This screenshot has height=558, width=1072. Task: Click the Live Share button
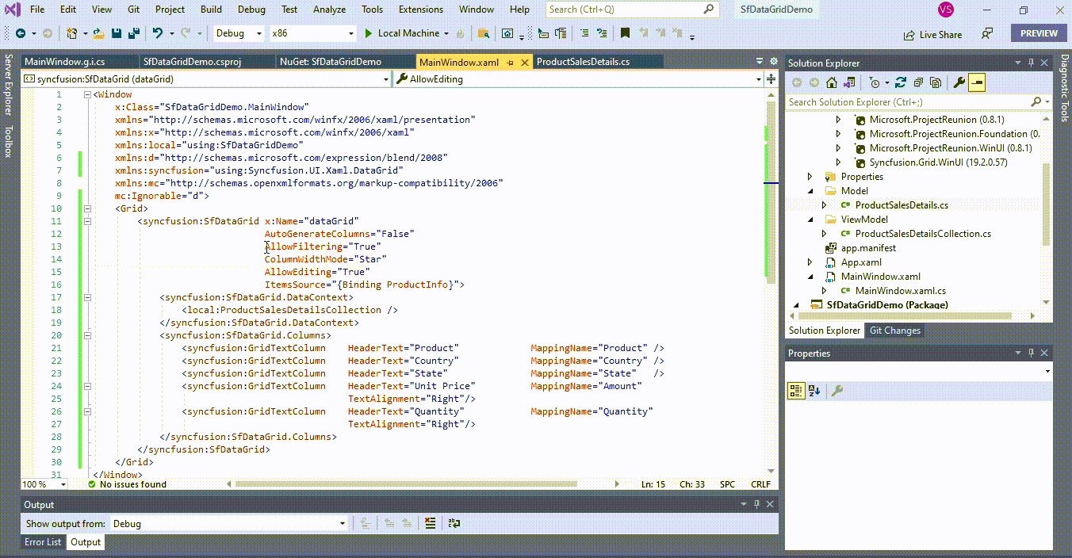pyautogui.click(x=932, y=35)
